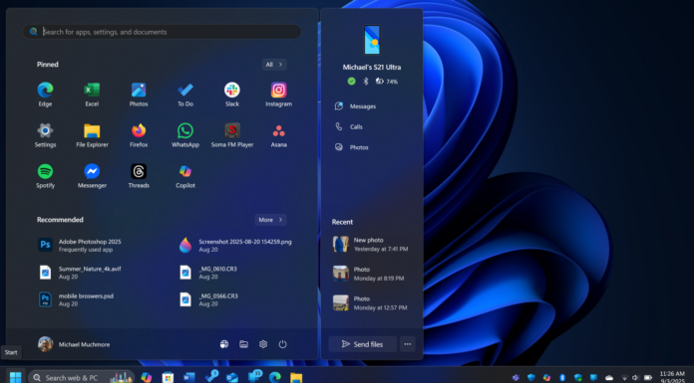
Task: Click the Windows Start button on taskbar
Action: (x=16, y=377)
